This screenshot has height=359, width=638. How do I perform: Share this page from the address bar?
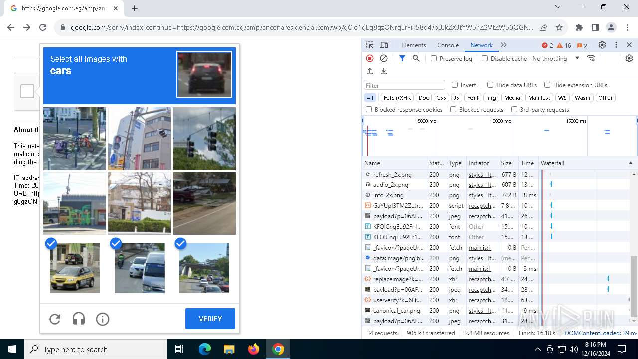(543, 27)
